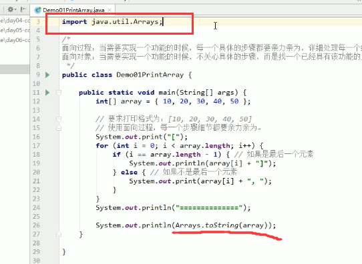362x264 pixels.
Task: Click the int[] array declaration line
Action: click(x=173, y=101)
